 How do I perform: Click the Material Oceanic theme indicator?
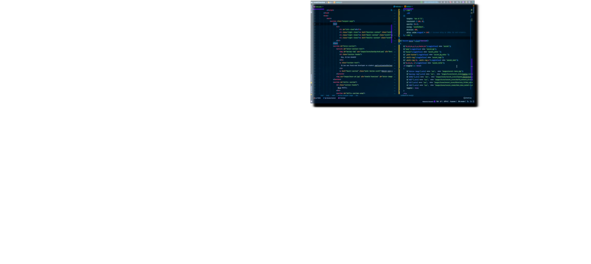coord(428,102)
